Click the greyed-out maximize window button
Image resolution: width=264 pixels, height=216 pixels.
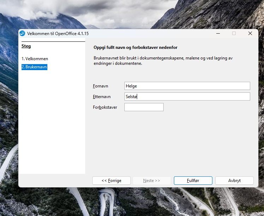tap(234, 33)
